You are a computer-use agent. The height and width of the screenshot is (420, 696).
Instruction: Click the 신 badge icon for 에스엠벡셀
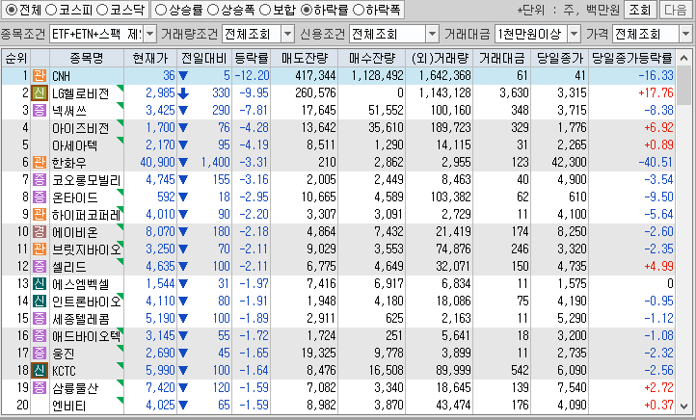pos(40,283)
